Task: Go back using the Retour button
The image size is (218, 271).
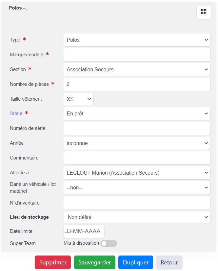Action: 169,262
